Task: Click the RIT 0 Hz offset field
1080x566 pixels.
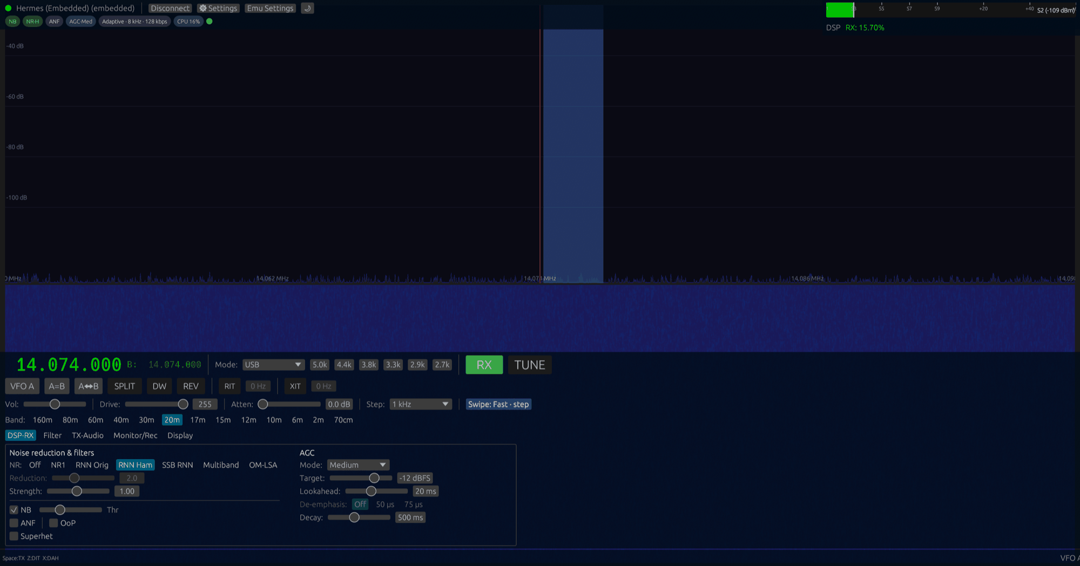Action: [258, 386]
